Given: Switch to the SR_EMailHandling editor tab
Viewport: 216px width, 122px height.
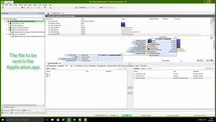Looking at the screenshot, I should click(55, 14).
